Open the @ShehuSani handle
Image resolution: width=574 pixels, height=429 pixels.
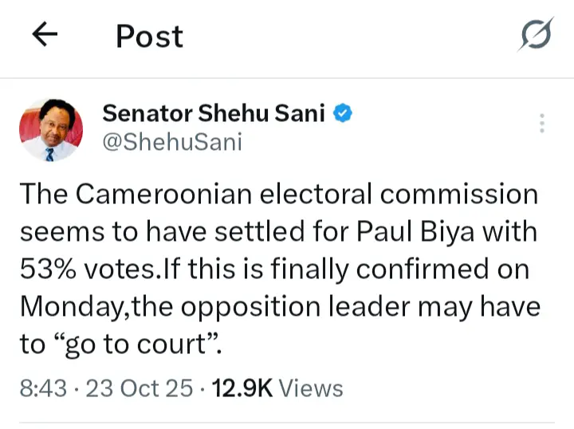pyautogui.click(x=171, y=142)
